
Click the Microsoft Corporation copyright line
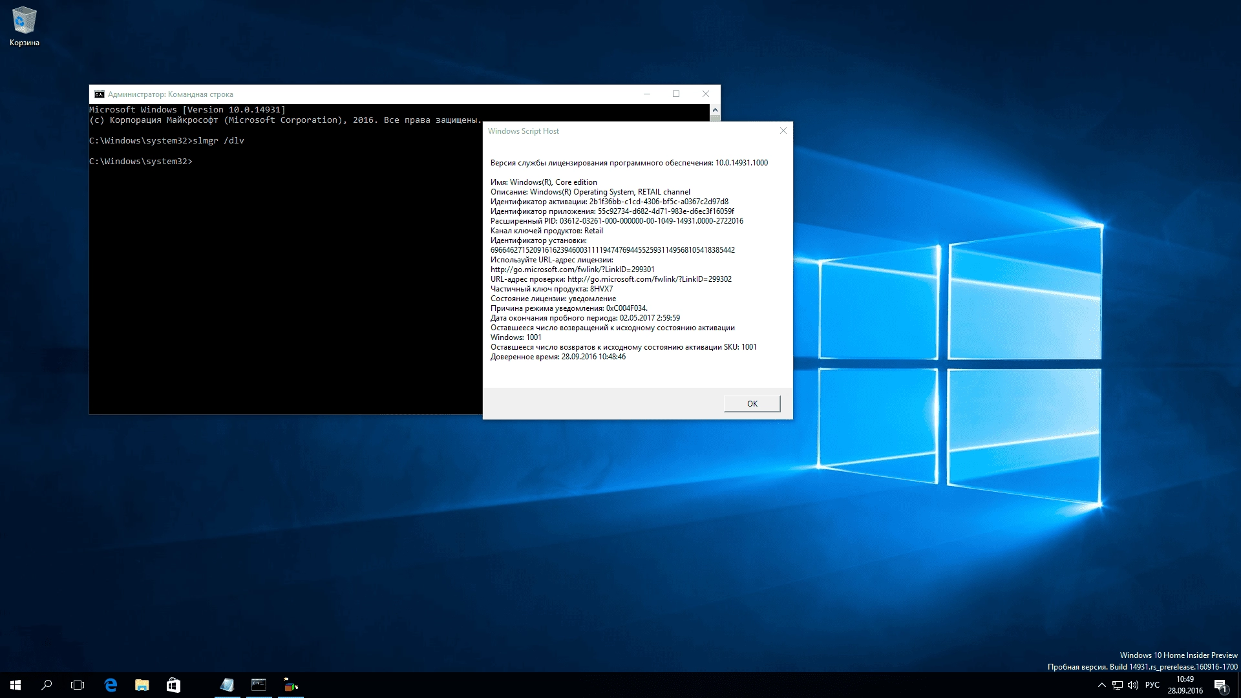click(x=286, y=120)
